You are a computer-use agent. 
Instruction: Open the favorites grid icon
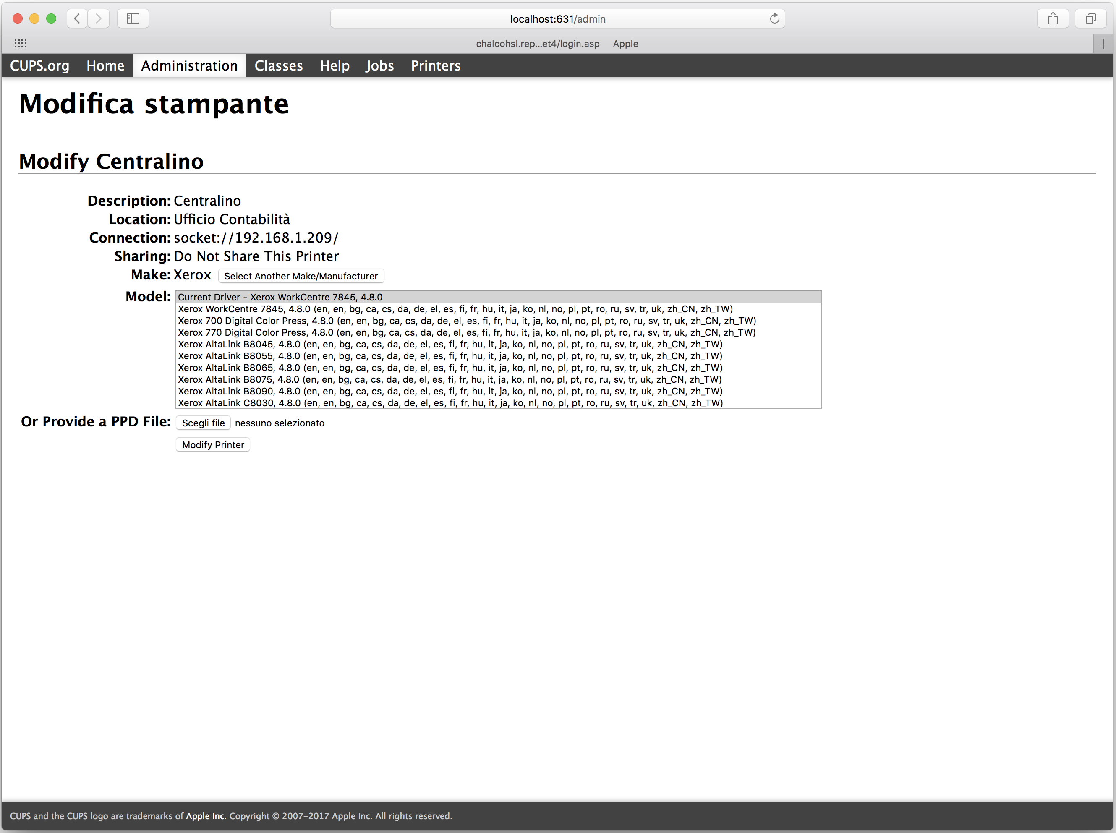21,43
